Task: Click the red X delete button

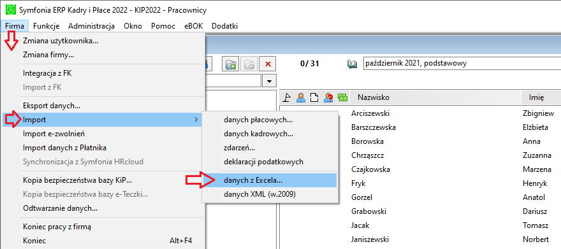Action: (x=268, y=64)
